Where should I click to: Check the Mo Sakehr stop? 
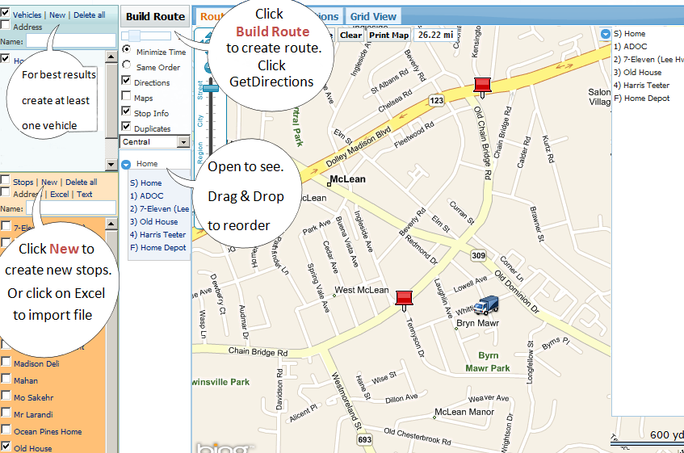[x=6, y=396]
